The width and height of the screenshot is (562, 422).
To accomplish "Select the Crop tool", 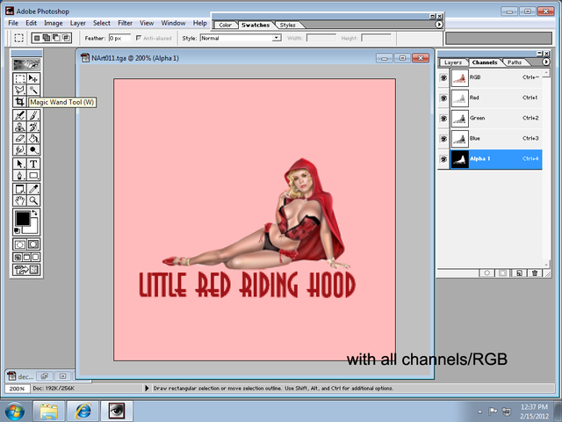I will click(19, 102).
